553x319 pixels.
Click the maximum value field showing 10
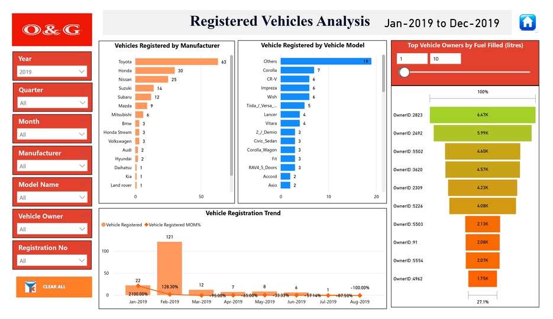pyautogui.click(x=444, y=58)
